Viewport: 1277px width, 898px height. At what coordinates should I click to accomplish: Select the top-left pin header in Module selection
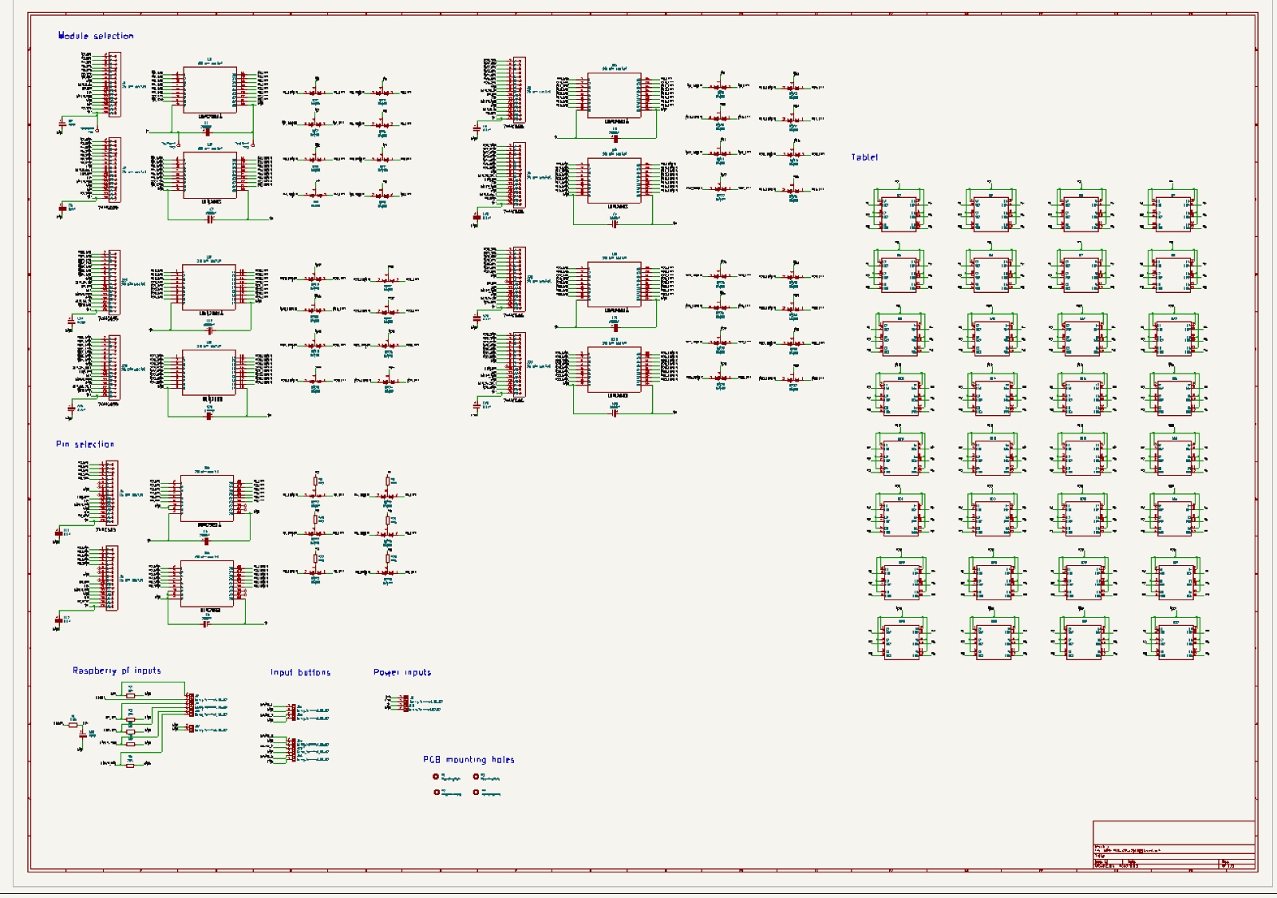pos(114,85)
